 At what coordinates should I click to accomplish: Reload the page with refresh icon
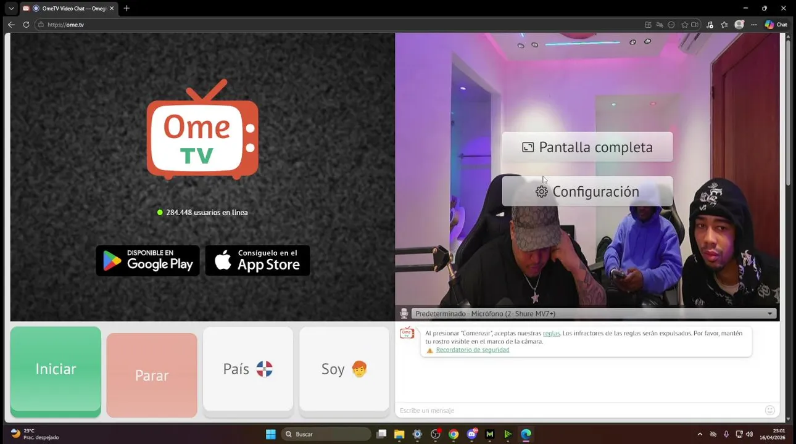click(26, 25)
